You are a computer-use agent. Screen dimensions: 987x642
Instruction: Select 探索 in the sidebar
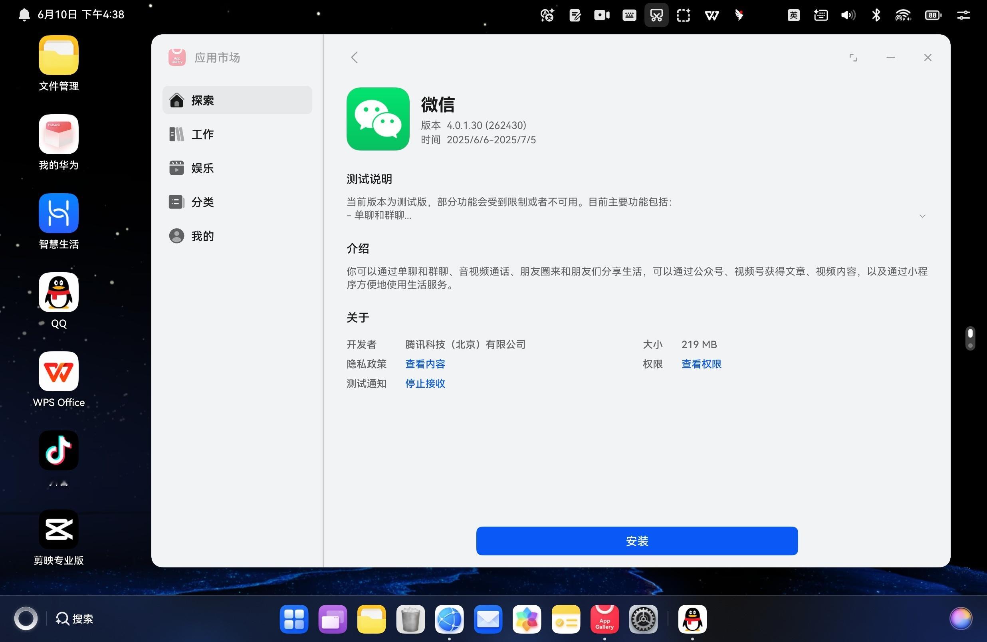pos(237,100)
